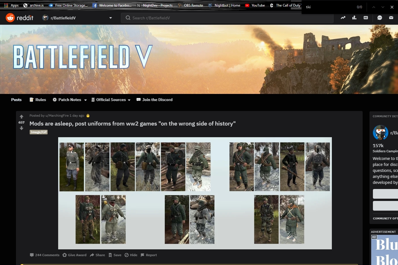
Task: Open the post title about ww2 uniforms
Action: pos(133,124)
